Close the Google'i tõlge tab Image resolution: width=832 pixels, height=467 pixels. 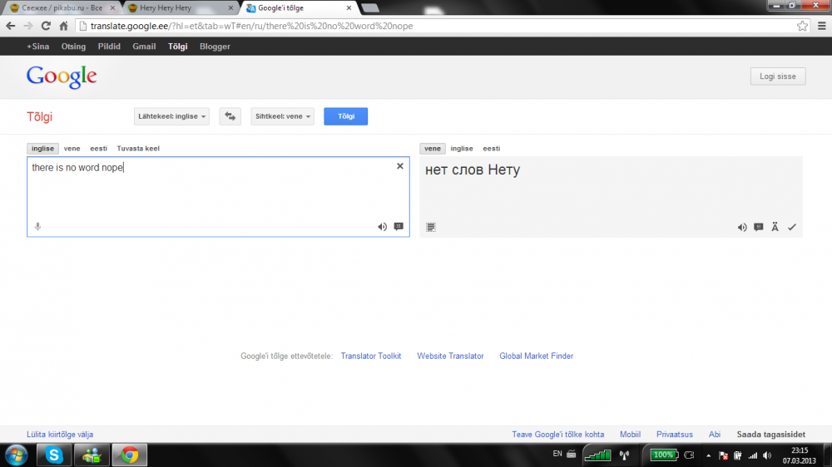coord(349,8)
